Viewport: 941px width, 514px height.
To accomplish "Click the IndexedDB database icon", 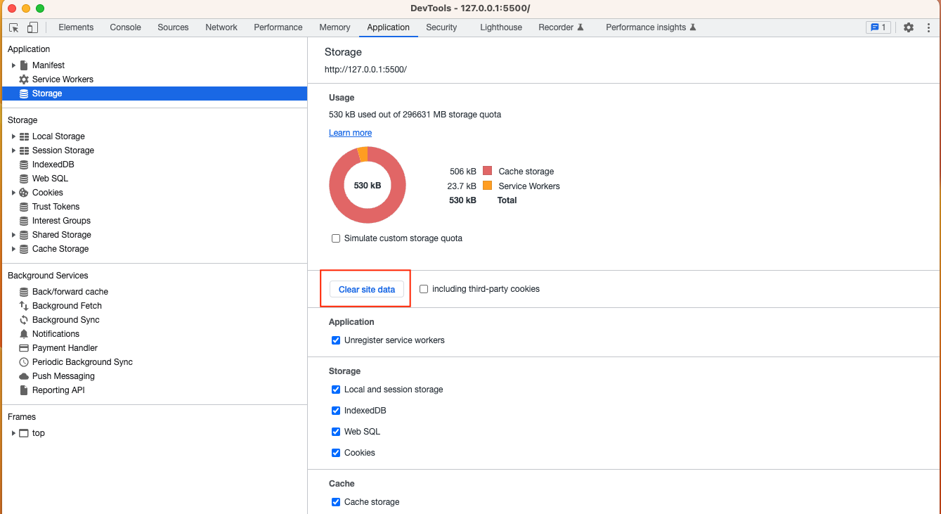I will pyautogui.click(x=24, y=165).
